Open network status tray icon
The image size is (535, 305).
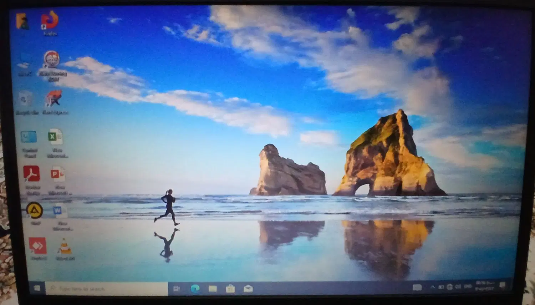coord(449,287)
